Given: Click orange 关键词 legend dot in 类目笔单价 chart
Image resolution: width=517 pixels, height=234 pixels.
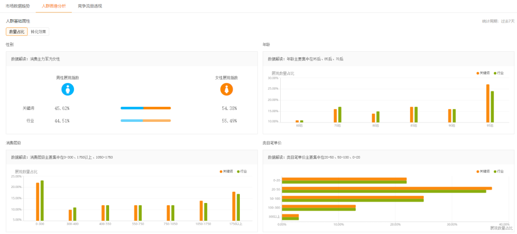Looking at the screenshot, I should 478,171.
